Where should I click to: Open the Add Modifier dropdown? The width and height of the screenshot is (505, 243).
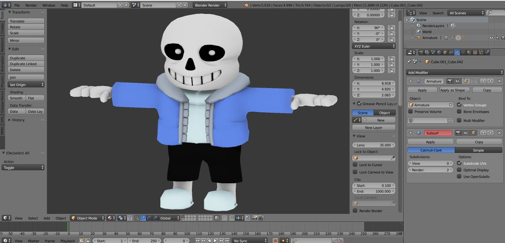click(x=455, y=72)
